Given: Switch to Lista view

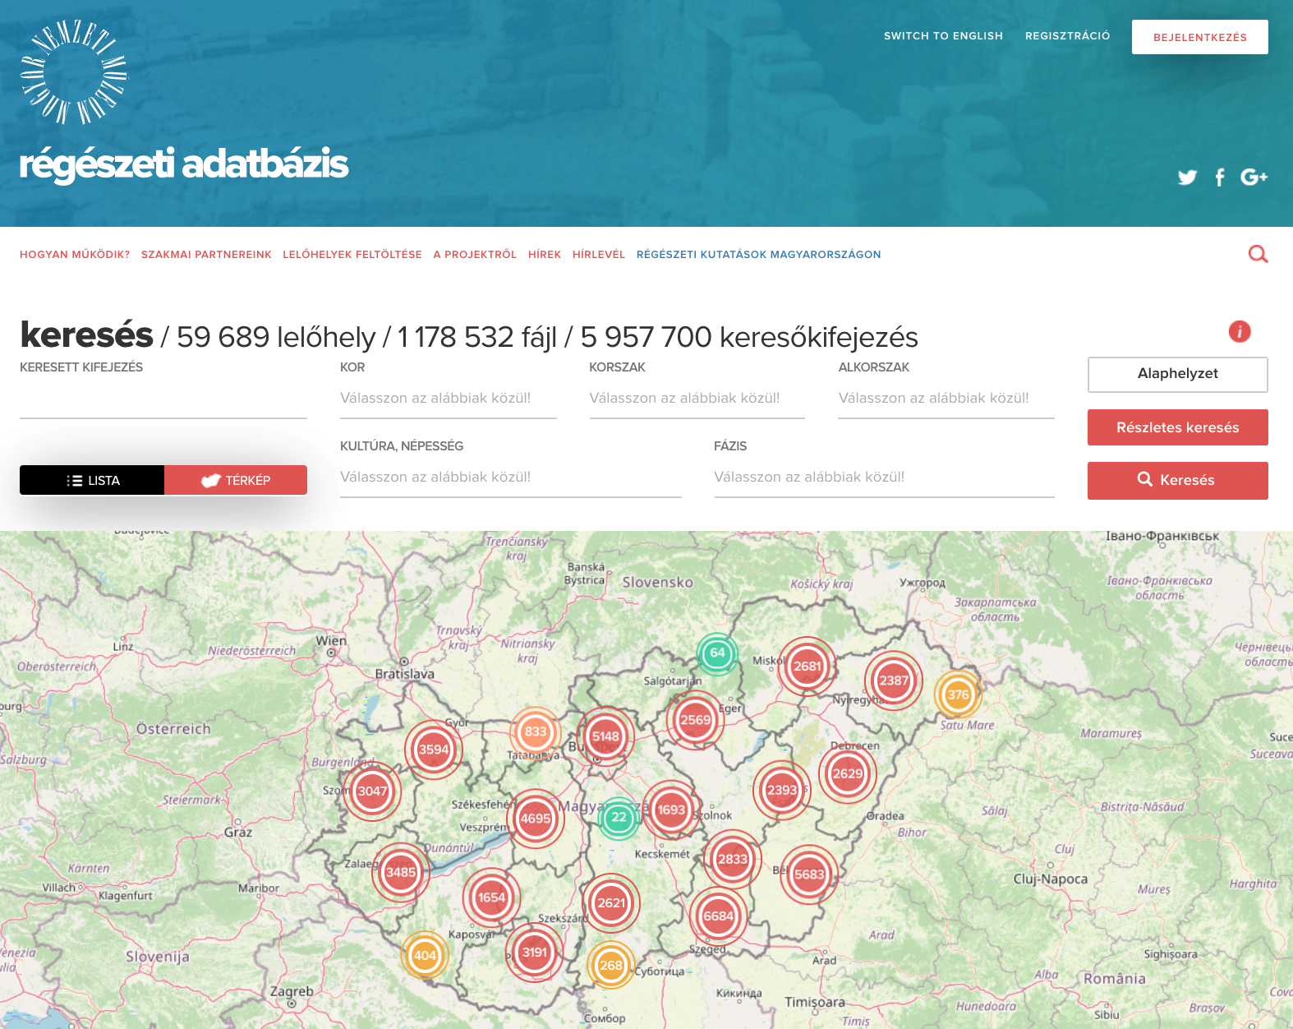Looking at the screenshot, I should point(92,481).
